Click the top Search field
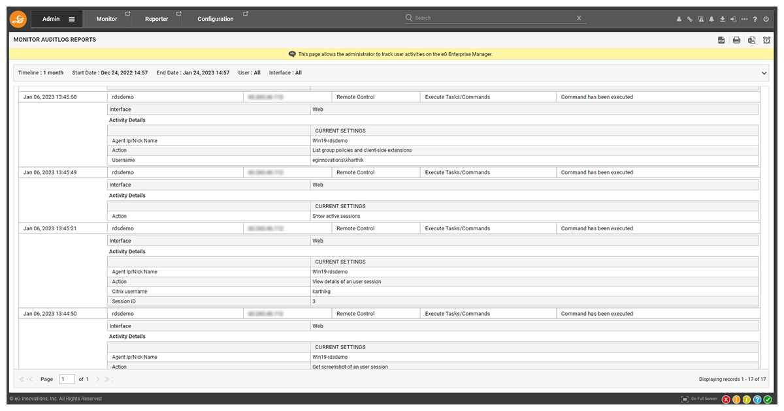 (x=495, y=18)
